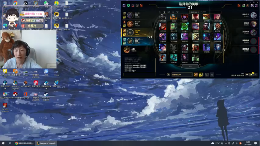Filter champions by top lane role
The width and height of the screenshot is (260, 146).
tap(160, 12)
